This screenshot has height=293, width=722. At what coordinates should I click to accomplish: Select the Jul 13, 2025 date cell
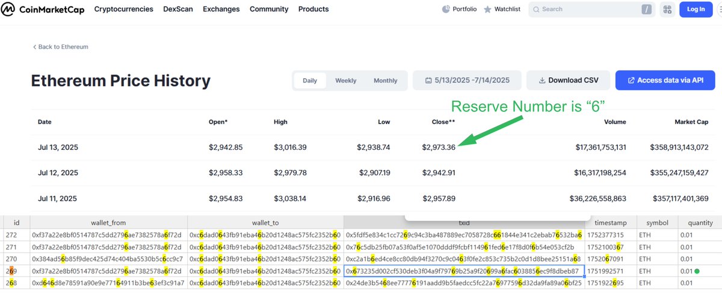point(58,147)
